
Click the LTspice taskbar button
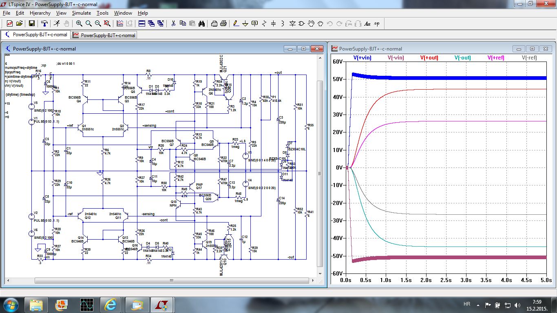162,304
